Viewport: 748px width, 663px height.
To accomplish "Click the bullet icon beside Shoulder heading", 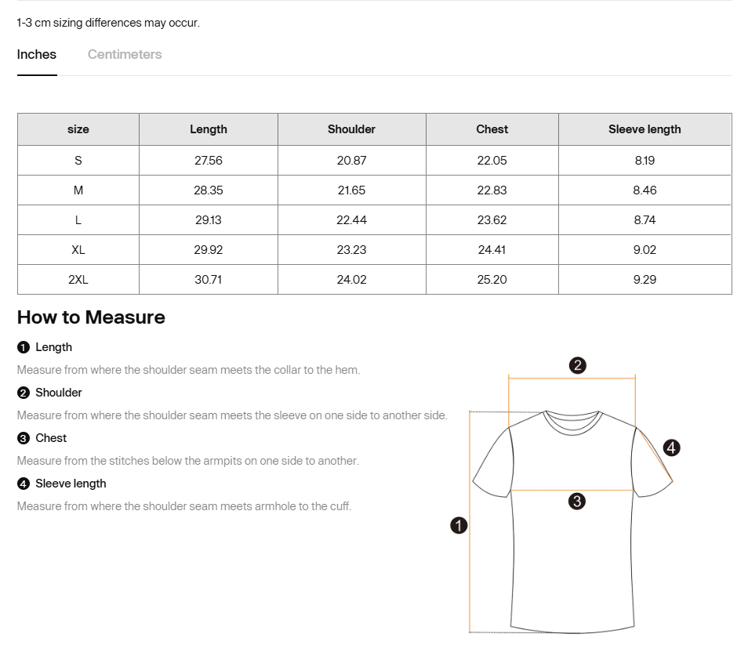I will coord(24,393).
